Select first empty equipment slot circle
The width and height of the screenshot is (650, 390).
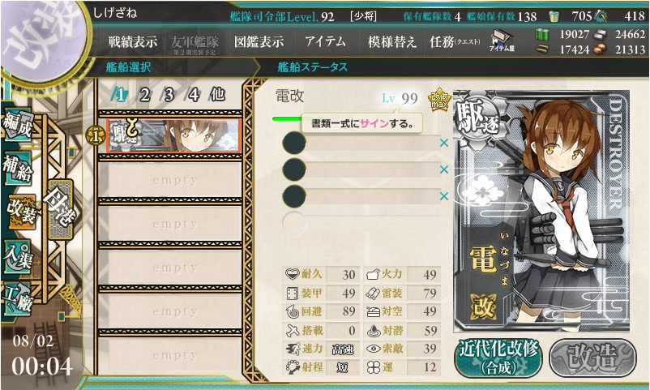[294, 144]
